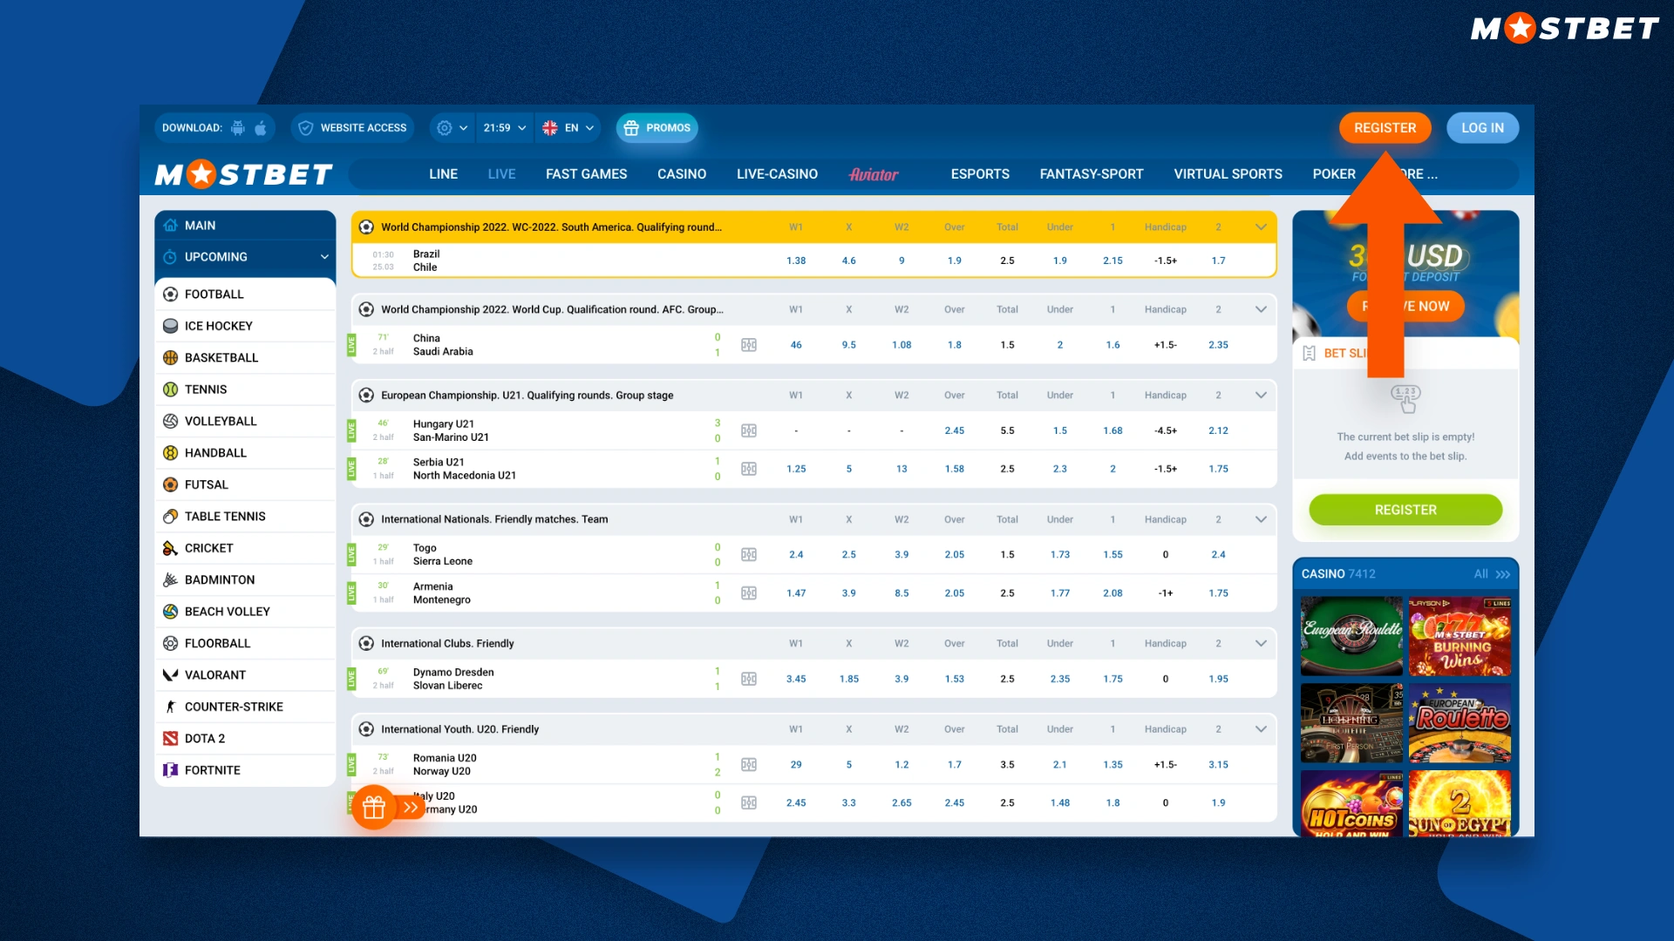Viewport: 1674px width, 941px height.
Task: Open live tracker icon for China match
Action: click(x=749, y=345)
